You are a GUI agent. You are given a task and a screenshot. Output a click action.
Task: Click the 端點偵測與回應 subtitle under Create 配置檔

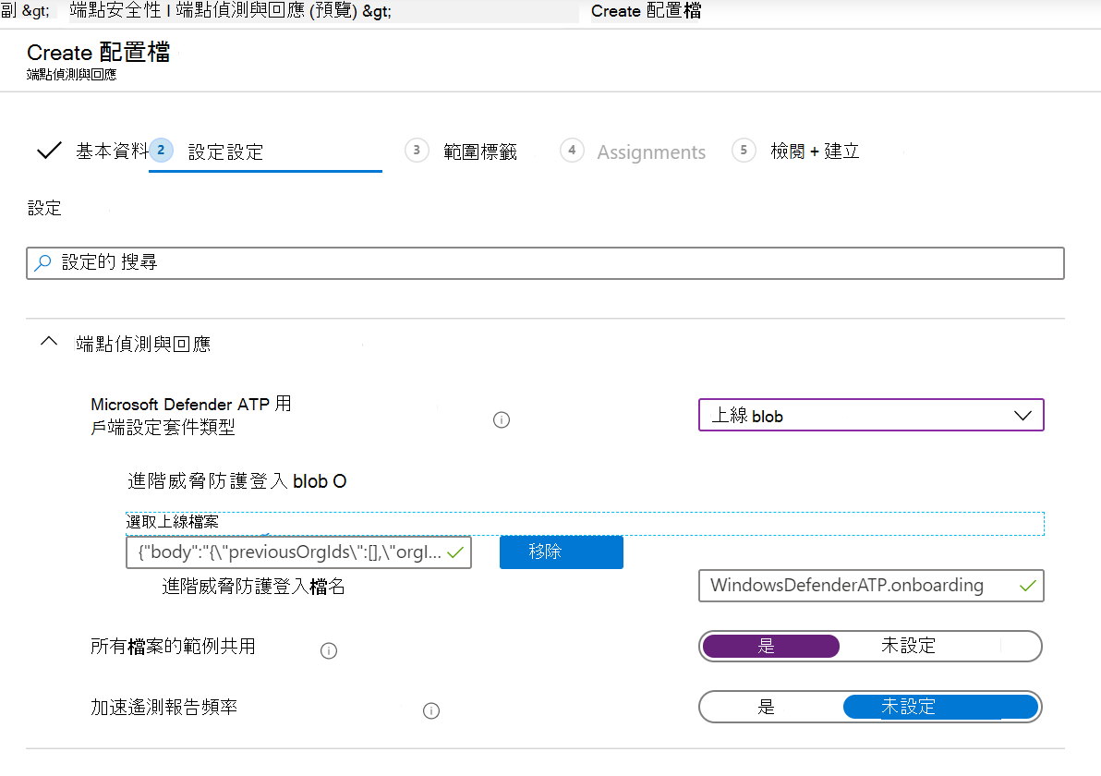pyautogui.click(x=72, y=75)
